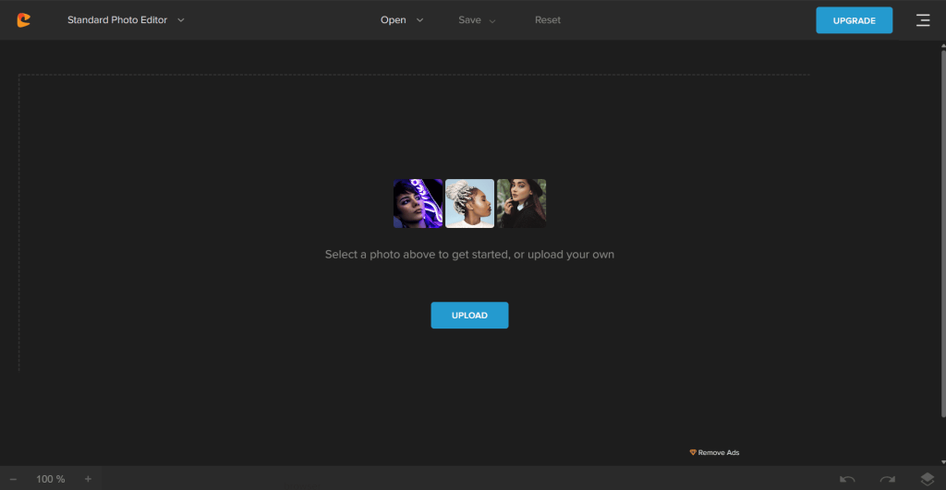The width and height of the screenshot is (946, 490).
Task: Click the zoom in plus icon
Action: tap(88, 479)
